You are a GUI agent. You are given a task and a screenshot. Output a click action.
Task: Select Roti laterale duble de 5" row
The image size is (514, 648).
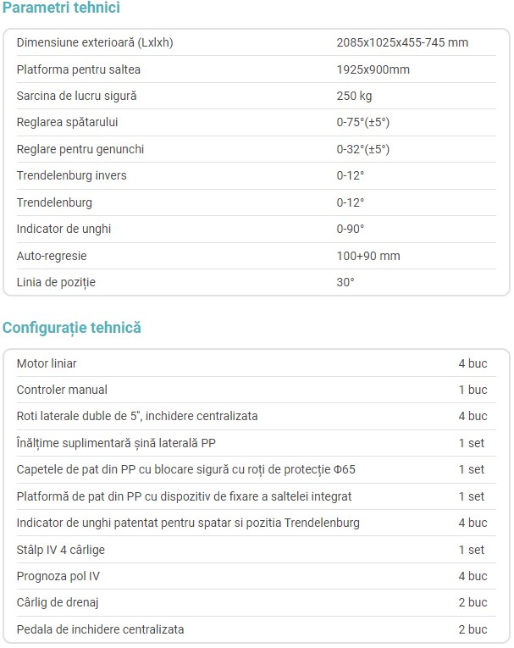pos(257,416)
